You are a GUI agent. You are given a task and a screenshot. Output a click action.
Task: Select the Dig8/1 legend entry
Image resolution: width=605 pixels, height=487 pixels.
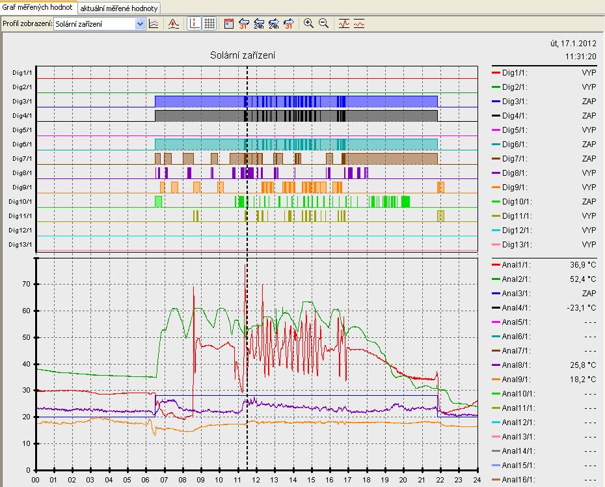point(544,173)
